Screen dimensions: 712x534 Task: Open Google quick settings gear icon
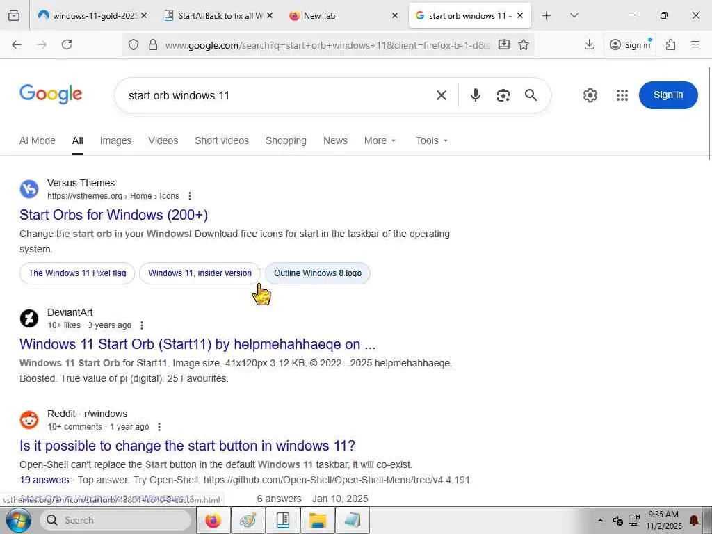point(590,95)
